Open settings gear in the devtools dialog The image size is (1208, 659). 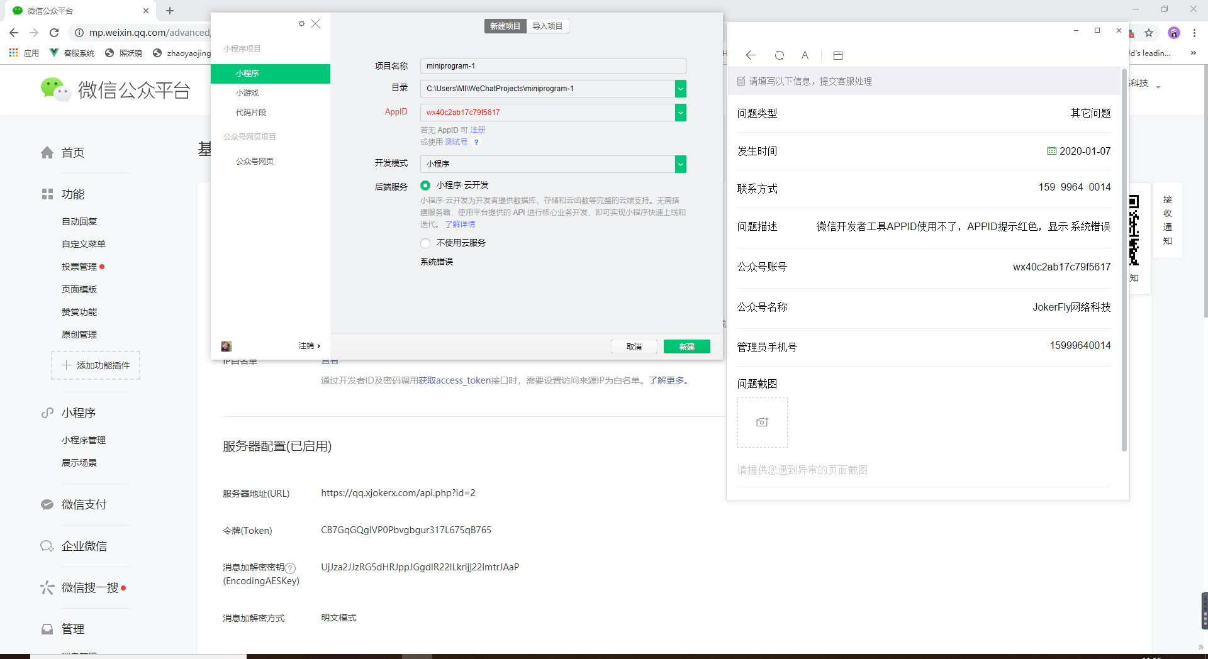(x=301, y=24)
